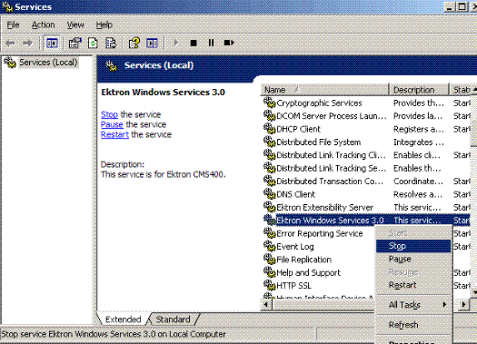The image size is (477, 344).
Task: Click the Help toolbar icon
Action: [x=134, y=44]
